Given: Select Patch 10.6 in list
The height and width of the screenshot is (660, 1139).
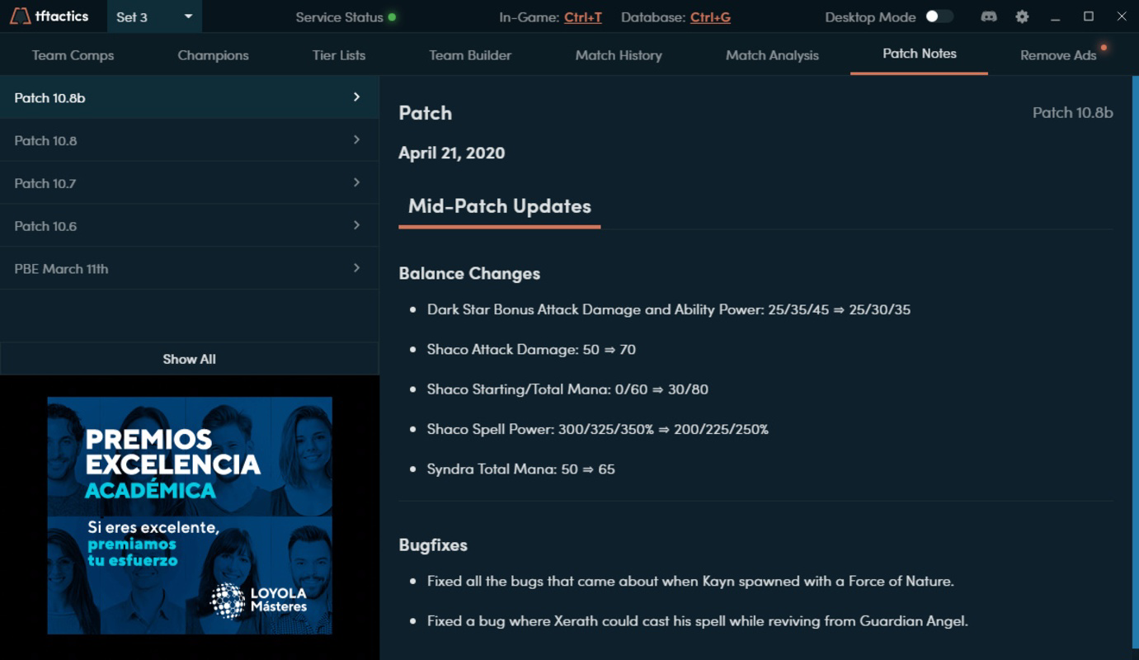Looking at the screenshot, I should 189,225.
